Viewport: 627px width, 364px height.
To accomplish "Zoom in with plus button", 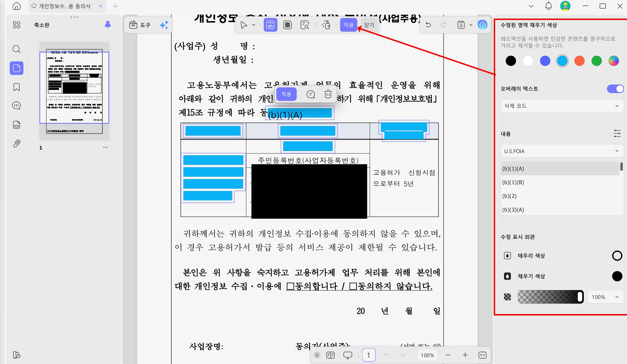I will 465,355.
